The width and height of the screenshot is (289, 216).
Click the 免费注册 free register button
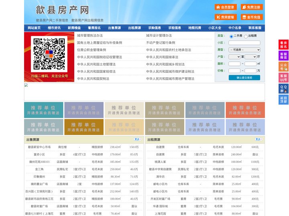(x=252, y=7)
